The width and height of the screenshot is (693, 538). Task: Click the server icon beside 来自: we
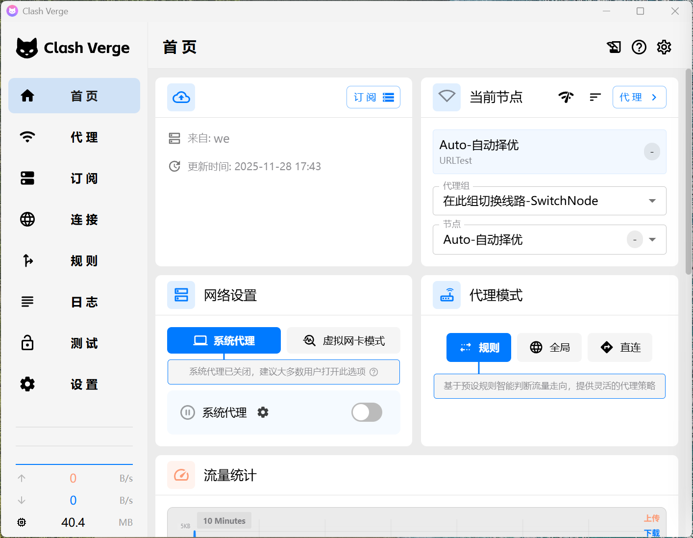coord(174,138)
